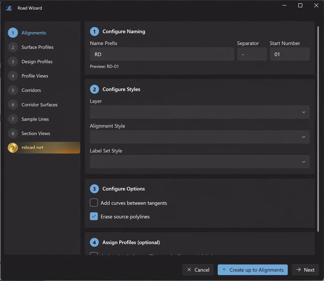Click the step 8 circle beside Section Views

pyautogui.click(x=13, y=133)
